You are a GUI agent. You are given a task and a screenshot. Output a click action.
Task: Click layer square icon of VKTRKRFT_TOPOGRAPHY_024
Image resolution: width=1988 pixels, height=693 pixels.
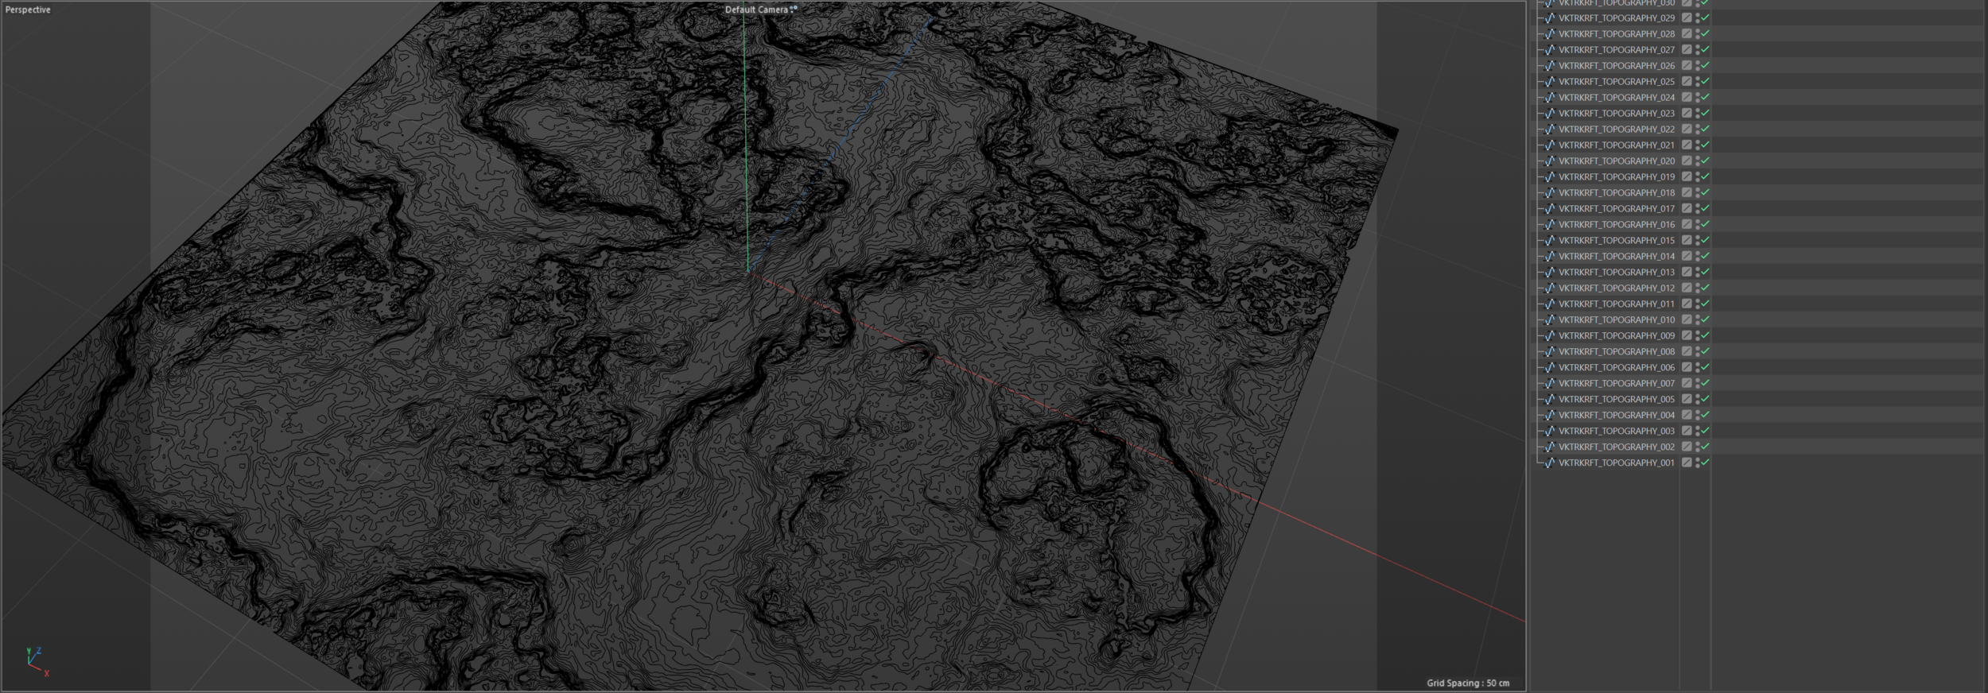point(1687,98)
